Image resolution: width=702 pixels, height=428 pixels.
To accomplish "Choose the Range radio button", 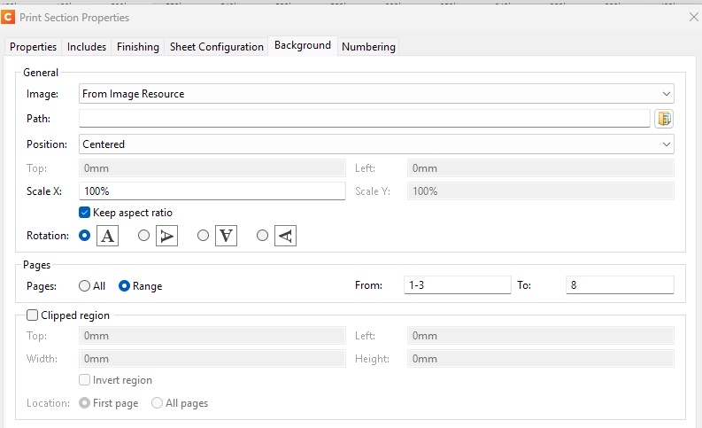I will click(x=125, y=286).
